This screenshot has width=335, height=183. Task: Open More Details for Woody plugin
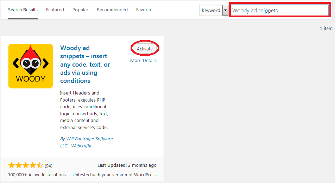143,61
